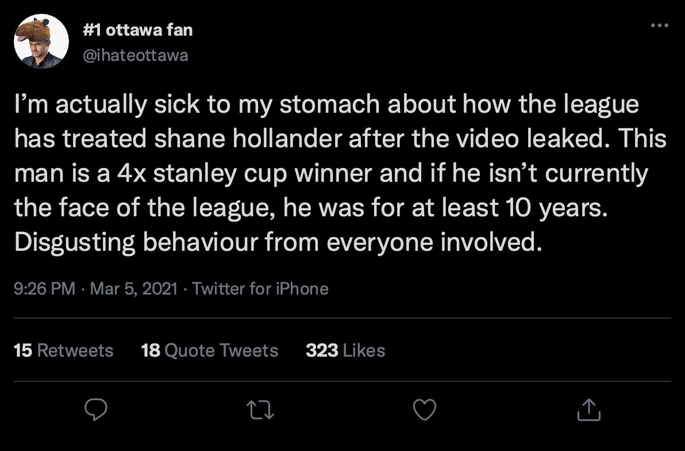Visit the @ihateottawa handle
685x451 pixels.
136,55
